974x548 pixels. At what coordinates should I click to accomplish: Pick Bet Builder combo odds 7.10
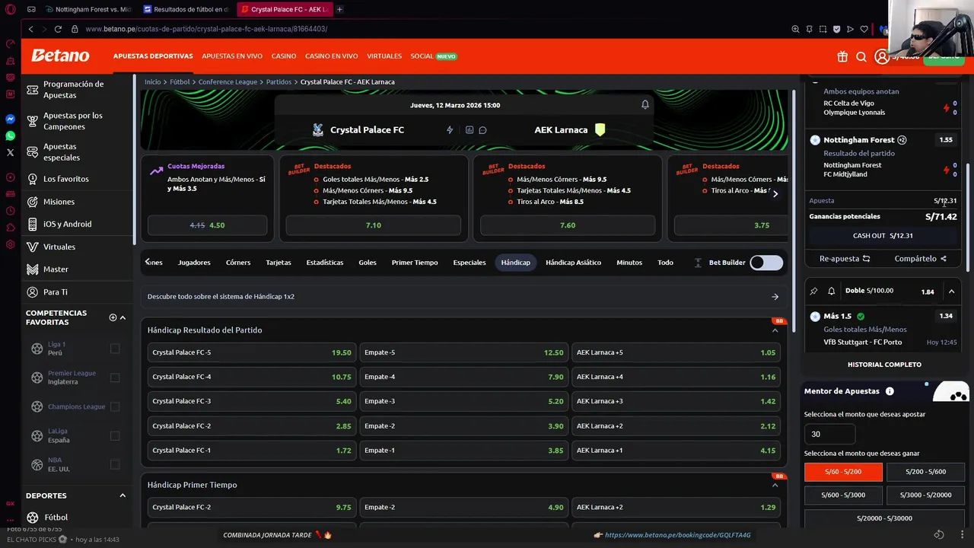click(x=373, y=225)
